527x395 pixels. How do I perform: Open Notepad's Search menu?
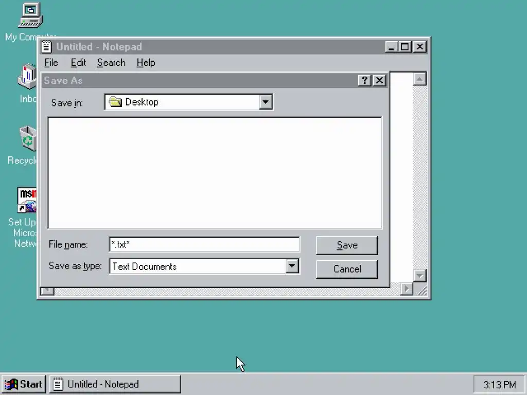pos(111,63)
